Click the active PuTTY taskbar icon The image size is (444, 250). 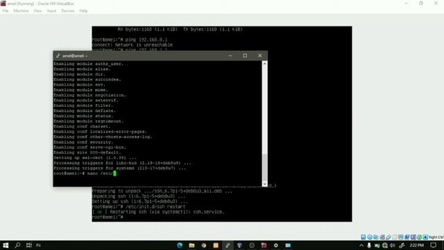click(228, 245)
